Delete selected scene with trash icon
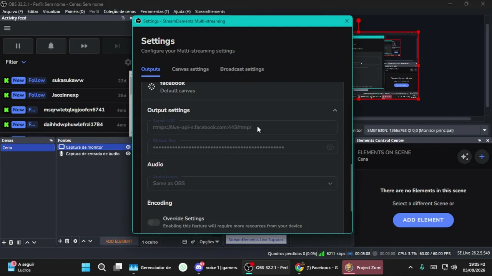The image size is (492, 276). (x=11, y=242)
